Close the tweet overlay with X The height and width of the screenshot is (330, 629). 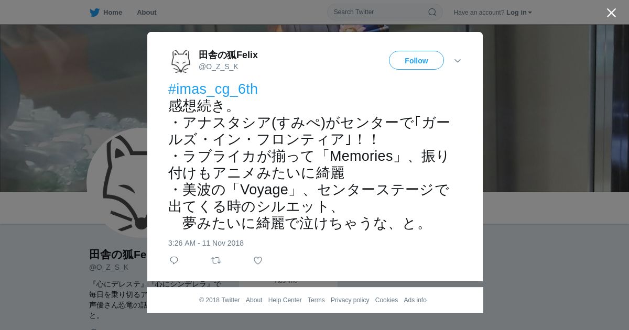point(611,13)
